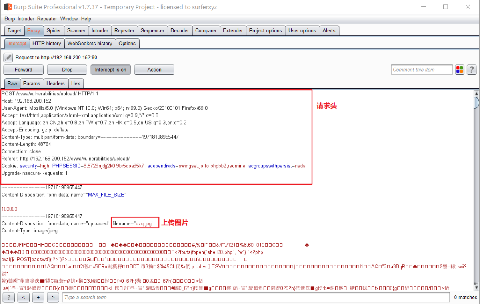This screenshot has height=304, width=480.
Task: Switch to the Intruder tool tab
Action: click(x=100, y=30)
